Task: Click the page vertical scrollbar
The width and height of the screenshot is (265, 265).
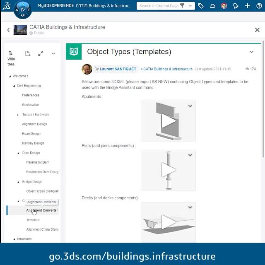Action: pyautogui.click(x=263, y=99)
